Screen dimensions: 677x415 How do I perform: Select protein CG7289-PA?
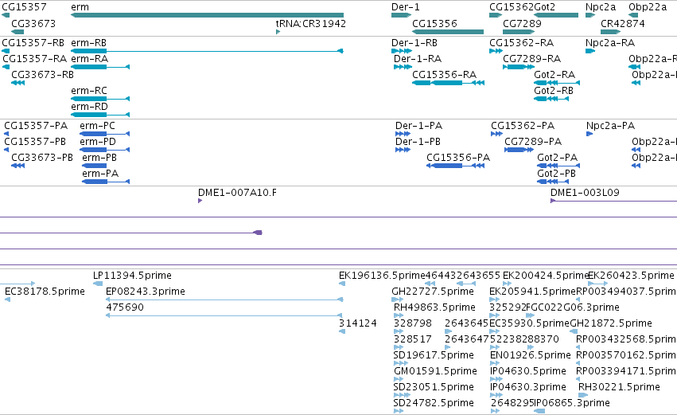[x=533, y=142]
